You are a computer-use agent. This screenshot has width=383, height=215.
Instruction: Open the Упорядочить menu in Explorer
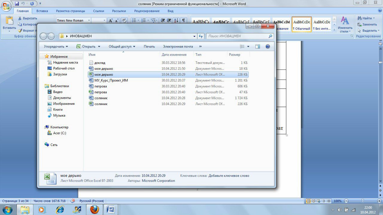(x=56, y=47)
